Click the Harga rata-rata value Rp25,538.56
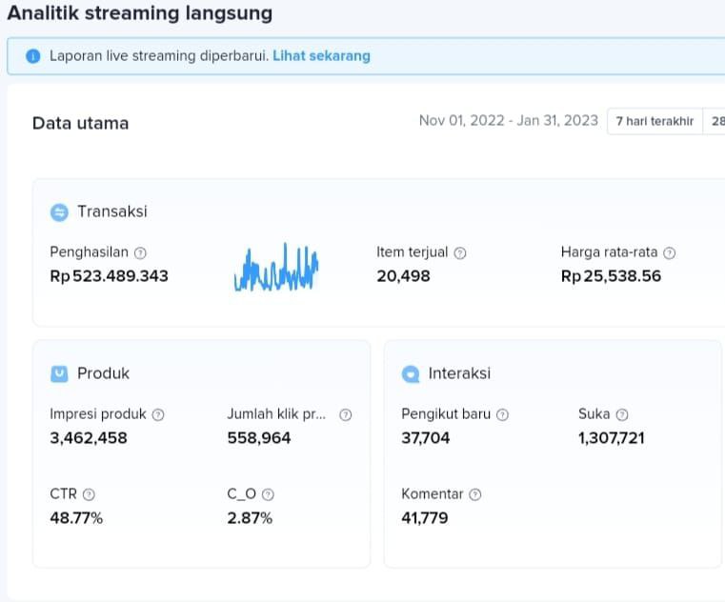This screenshot has height=602, width=725. pos(611,276)
